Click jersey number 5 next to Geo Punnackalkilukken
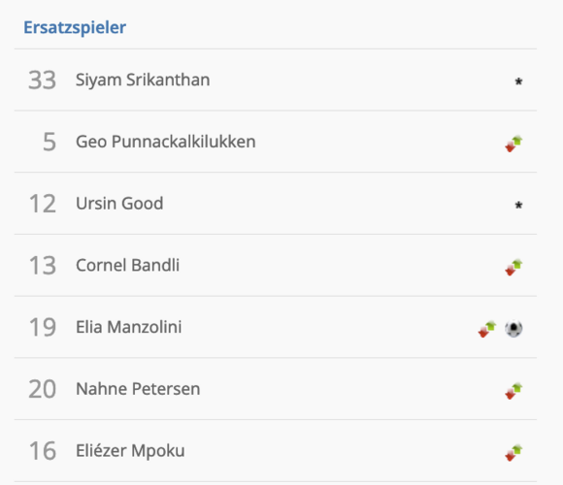The width and height of the screenshot is (563, 485). (x=50, y=142)
